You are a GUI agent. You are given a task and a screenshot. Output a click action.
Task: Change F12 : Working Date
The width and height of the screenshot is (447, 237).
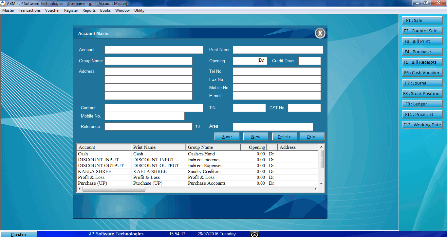422,125
